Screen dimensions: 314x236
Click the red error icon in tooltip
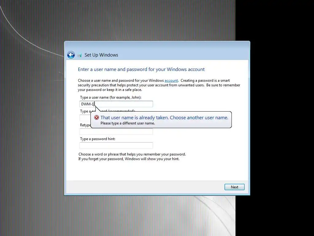(97, 117)
